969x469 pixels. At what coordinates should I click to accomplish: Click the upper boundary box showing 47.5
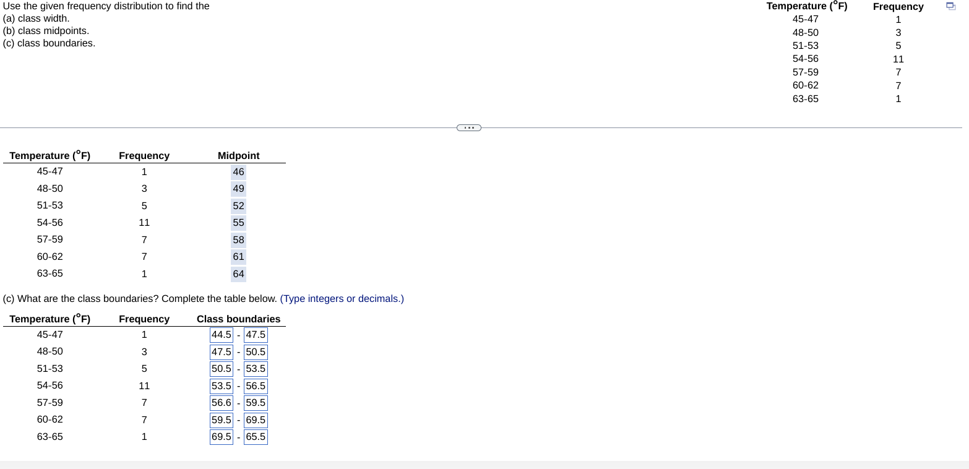point(255,334)
